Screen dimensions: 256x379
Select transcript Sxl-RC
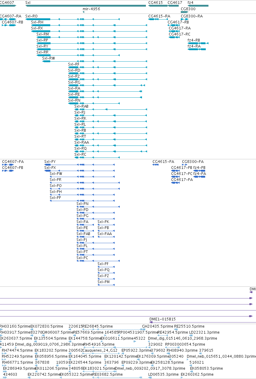coord(80,154)
